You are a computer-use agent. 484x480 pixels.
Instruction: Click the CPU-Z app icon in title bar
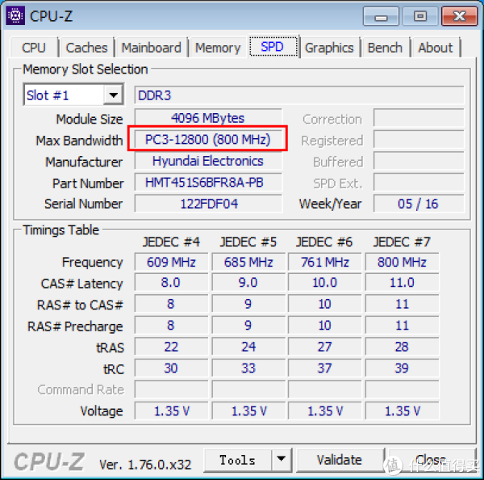15,15
